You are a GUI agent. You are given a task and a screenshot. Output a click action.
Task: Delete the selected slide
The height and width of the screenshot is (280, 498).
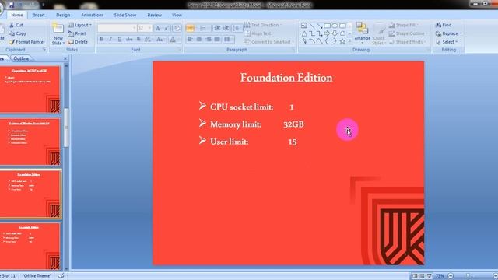(x=78, y=41)
